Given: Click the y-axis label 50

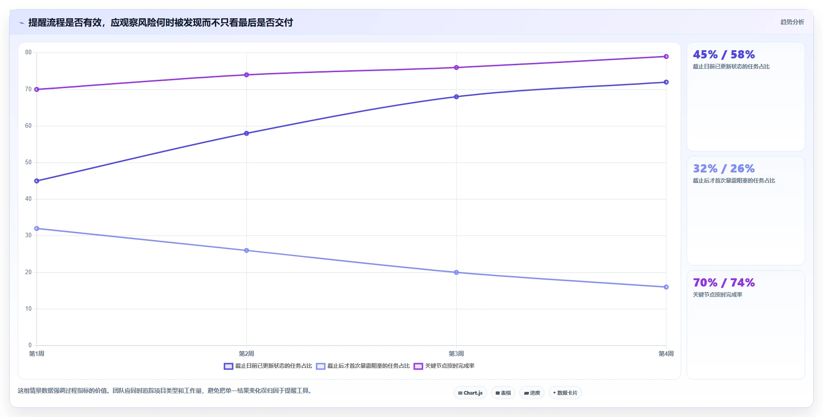Looking at the screenshot, I should coord(28,162).
